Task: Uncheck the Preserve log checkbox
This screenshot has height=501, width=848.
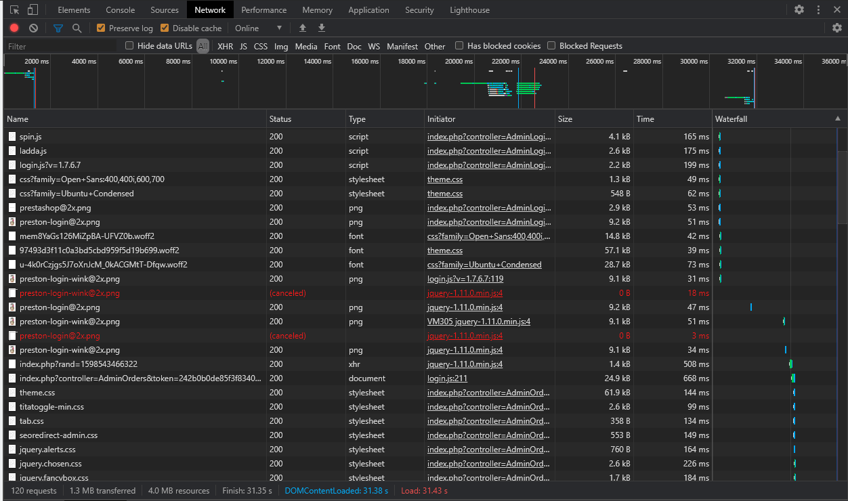Action: tap(101, 28)
